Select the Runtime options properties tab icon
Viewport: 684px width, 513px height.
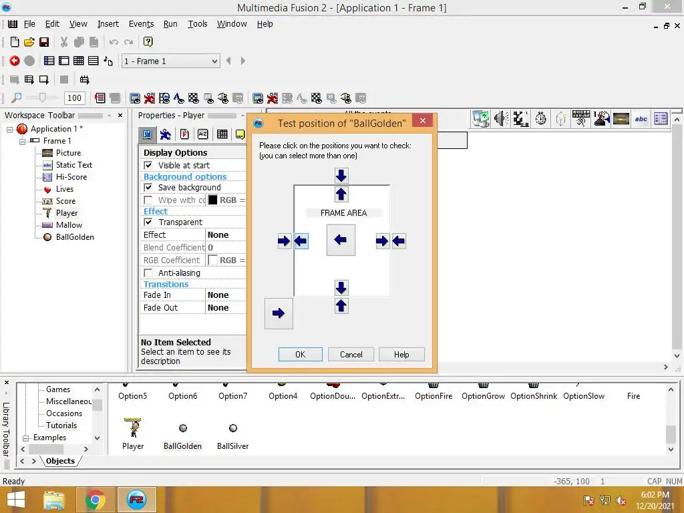[184, 134]
